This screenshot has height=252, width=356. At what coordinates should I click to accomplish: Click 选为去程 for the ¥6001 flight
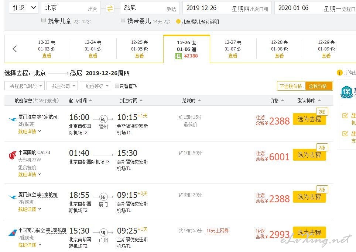point(309,155)
